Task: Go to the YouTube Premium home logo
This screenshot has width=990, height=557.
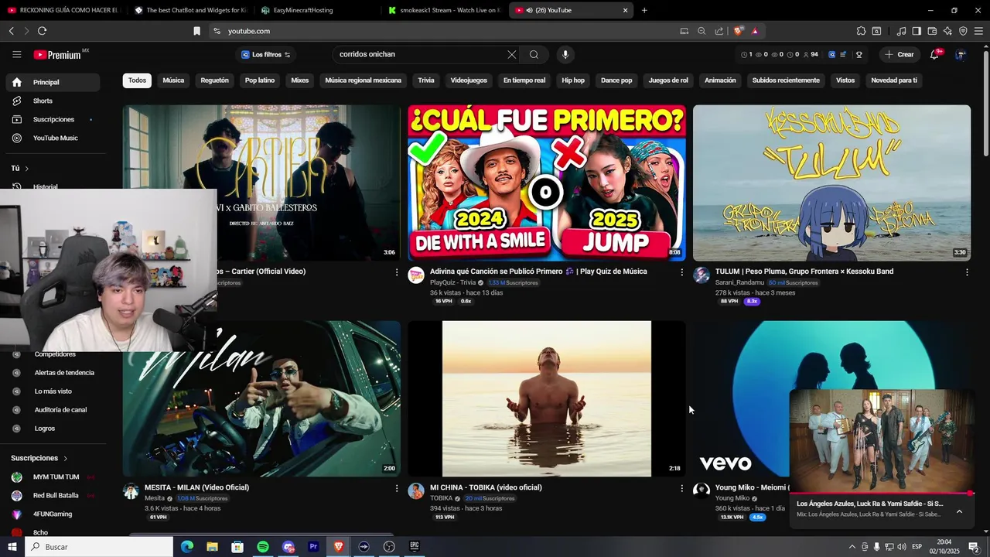Action: [x=57, y=55]
